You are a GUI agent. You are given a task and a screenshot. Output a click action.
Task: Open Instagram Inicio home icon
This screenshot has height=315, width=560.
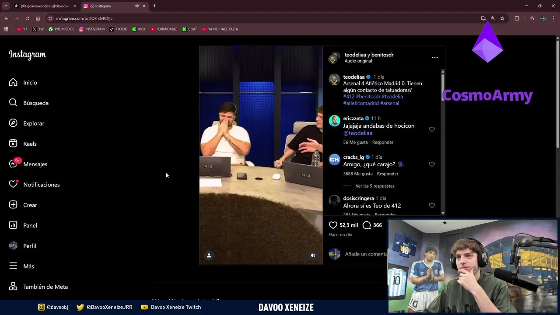click(13, 82)
